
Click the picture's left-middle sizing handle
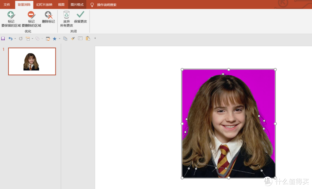click(x=182, y=123)
